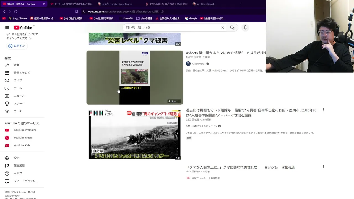Open the SteamDB bookmark
The height and width of the screenshot is (199, 354).
click(126, 19)
